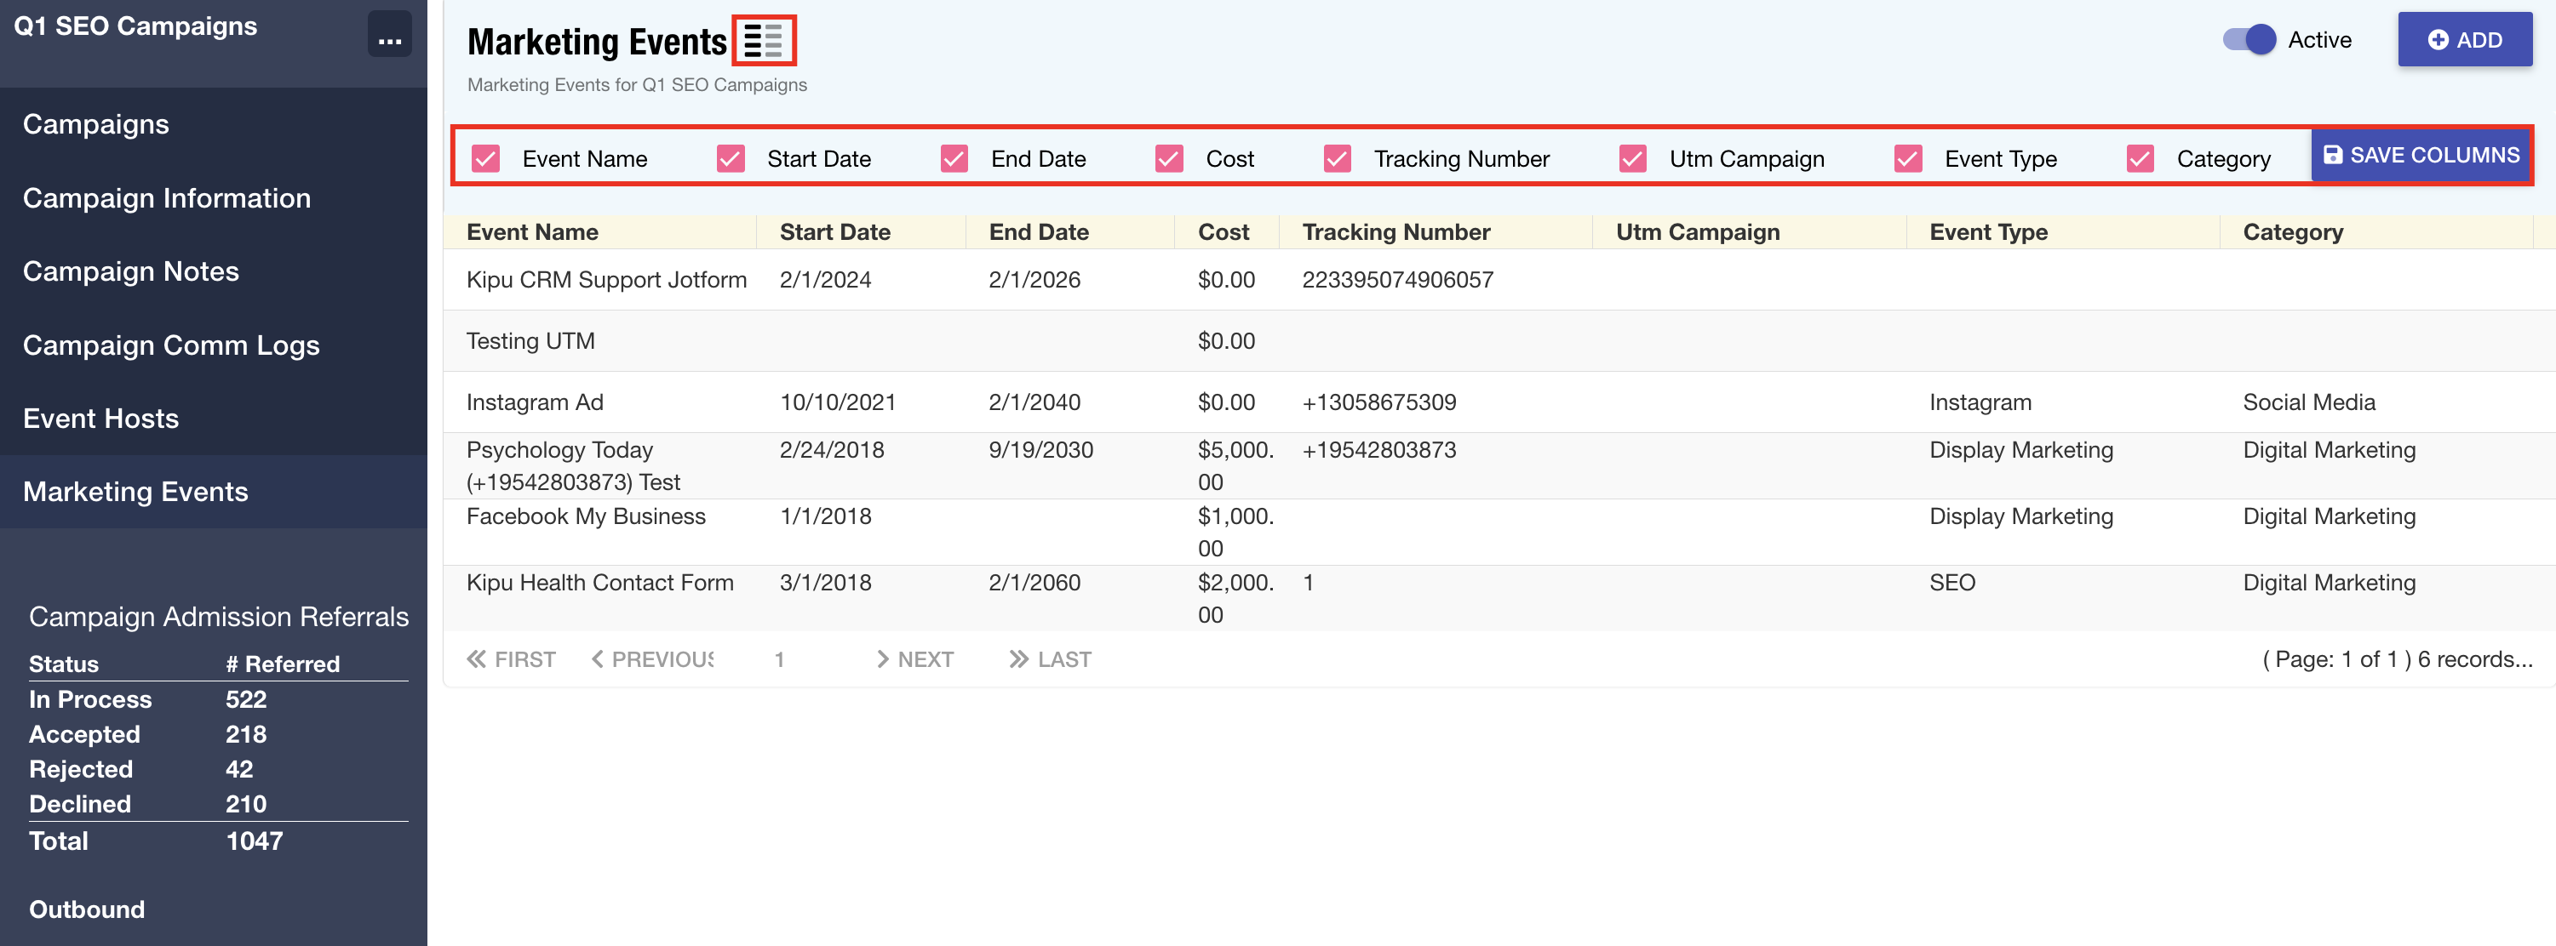Open the Kipu CRM Support Jotform event row
The width and height of the screenshot is (2556, 946).
(606, 280)
